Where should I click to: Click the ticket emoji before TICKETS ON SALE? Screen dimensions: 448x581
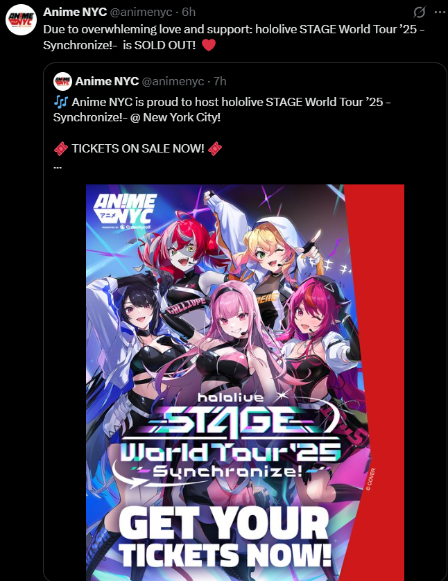coord(61,148)
